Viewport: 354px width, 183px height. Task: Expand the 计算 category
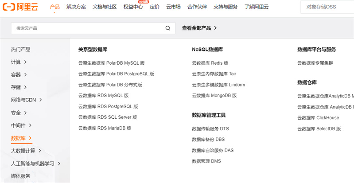point(19,62)
